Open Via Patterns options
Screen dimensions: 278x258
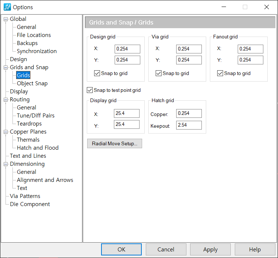(x=25, y=196)
